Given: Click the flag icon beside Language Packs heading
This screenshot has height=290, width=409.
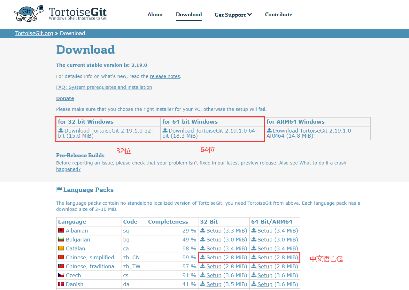Looking at the screenshot, I should tap(59, 189).
